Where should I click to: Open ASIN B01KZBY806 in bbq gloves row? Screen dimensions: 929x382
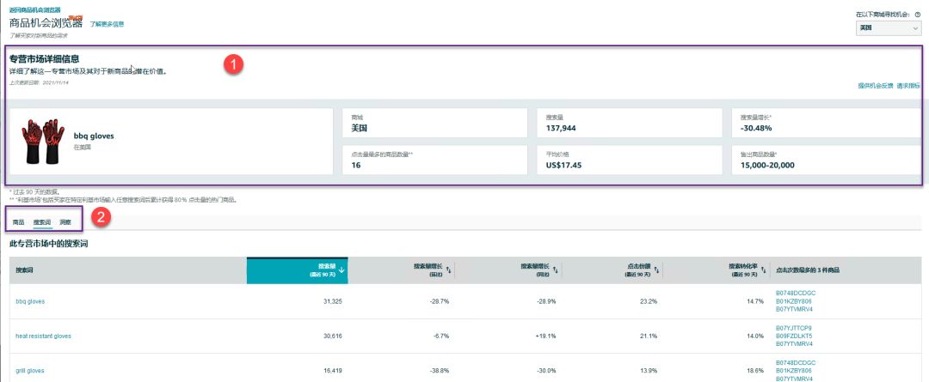pos(794,301)
